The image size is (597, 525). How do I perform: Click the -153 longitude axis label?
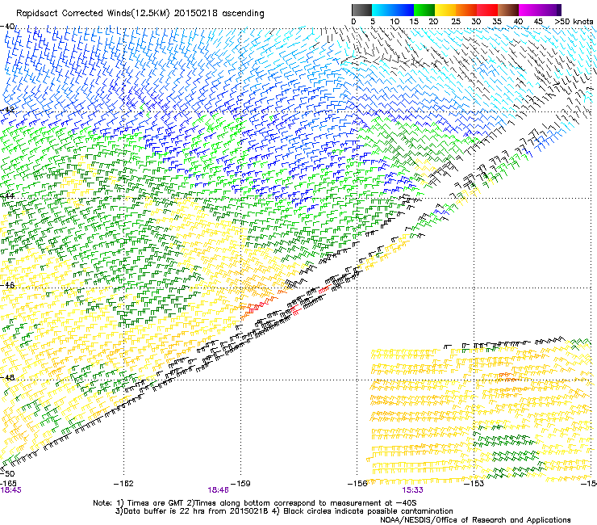[474, 484]
